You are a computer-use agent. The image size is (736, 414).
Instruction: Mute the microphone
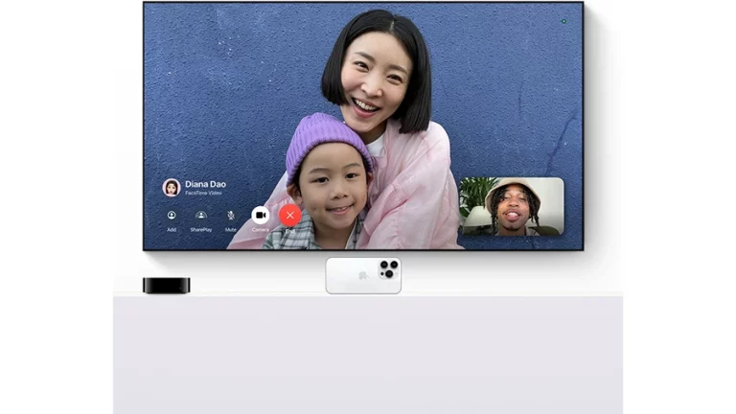tap(230, 215)
